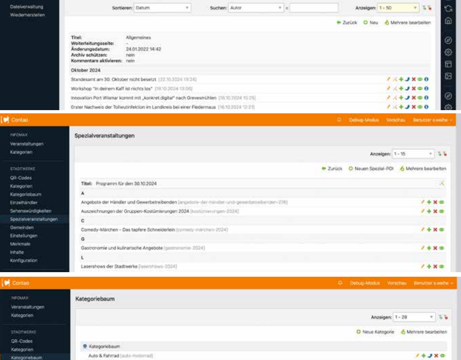Expand the 'Anzeigen' dropdown showing 1 - 15
The height and width of the screenshot is (360, 461).
pyautogui.click(x=414, y=155)
